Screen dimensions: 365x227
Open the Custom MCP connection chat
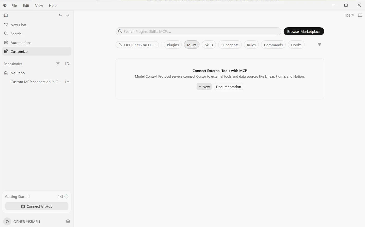(x=37, y=82)
